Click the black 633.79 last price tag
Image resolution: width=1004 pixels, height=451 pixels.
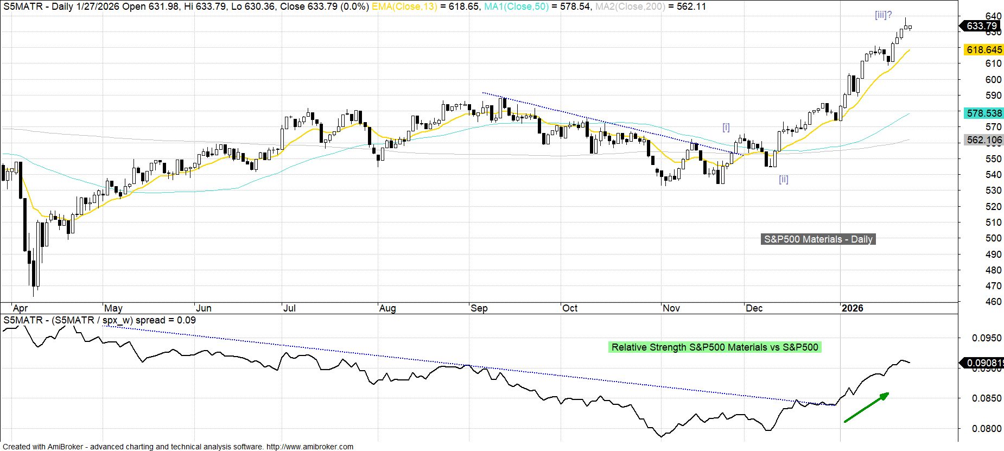(x=981, y=26)
